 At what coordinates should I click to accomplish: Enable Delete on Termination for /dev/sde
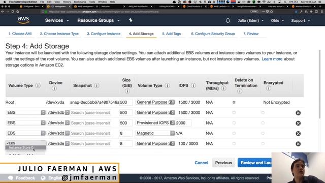coord(234,143)
